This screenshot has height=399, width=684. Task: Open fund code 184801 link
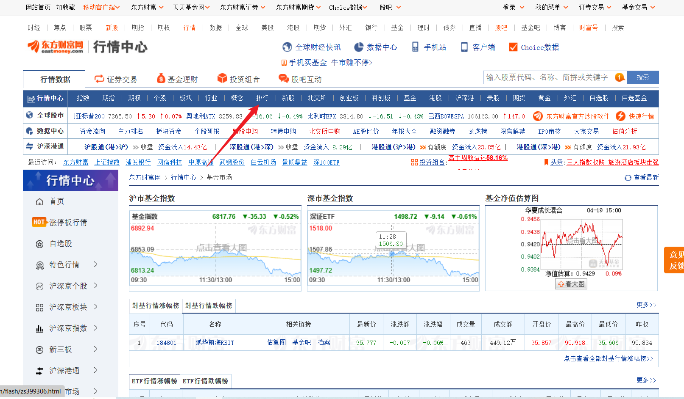pos(166,343)
